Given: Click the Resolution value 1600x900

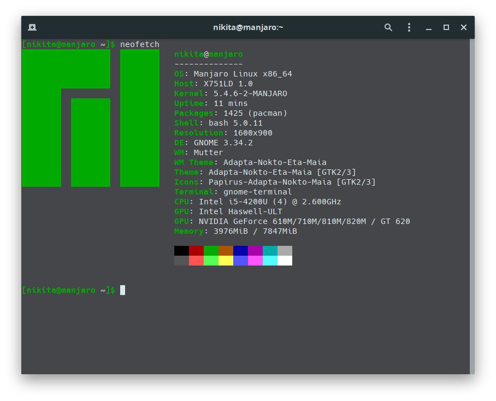Looking at the screenshot, I should (253, 133).
